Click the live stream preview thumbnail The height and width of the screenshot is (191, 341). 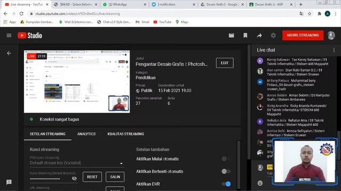tap(77, 82)
